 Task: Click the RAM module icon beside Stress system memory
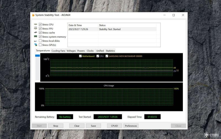(x=36, y=36)
